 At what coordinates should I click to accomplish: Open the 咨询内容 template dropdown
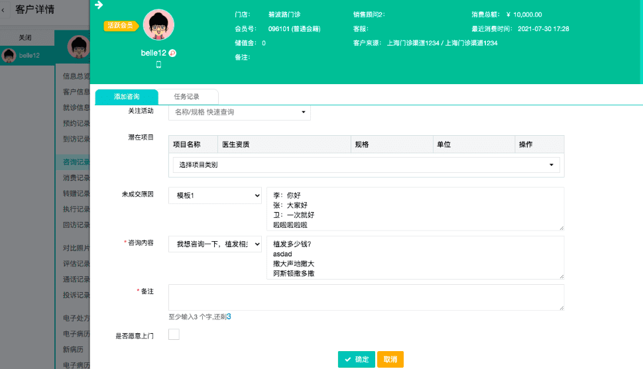pyautogui.click(x=215, y=244)
